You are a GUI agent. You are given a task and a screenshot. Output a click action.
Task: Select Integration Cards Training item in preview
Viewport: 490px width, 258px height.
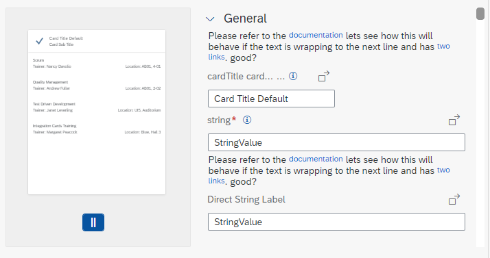(97, 129)
